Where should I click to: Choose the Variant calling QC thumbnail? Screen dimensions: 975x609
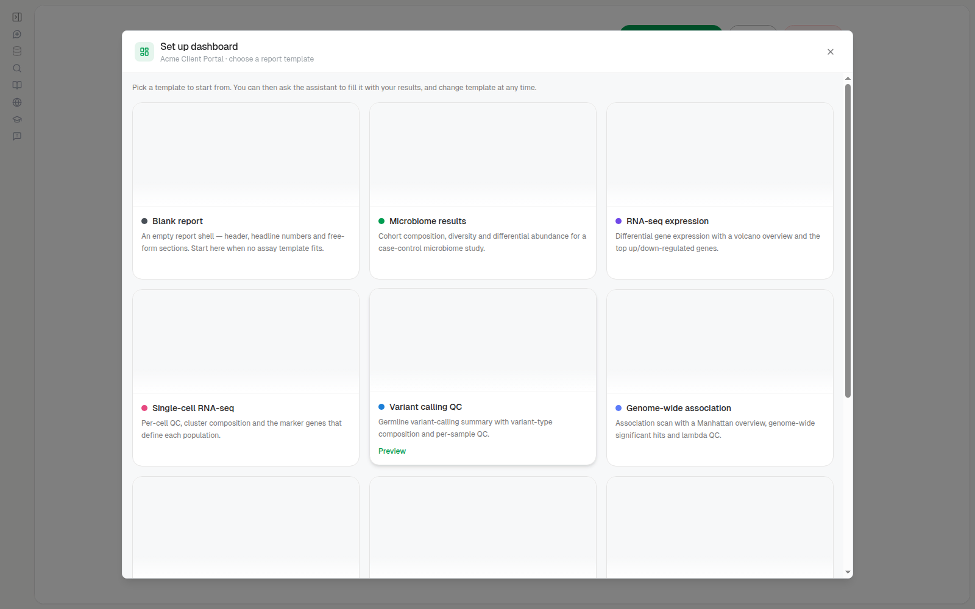tap(483, 340)
